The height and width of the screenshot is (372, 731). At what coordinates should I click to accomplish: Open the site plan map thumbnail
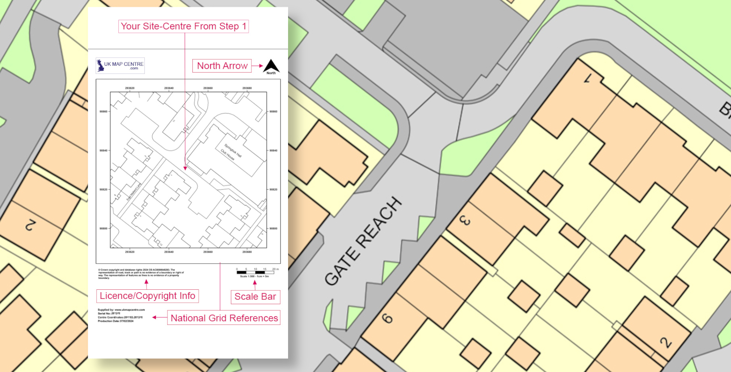coord(188,171)
